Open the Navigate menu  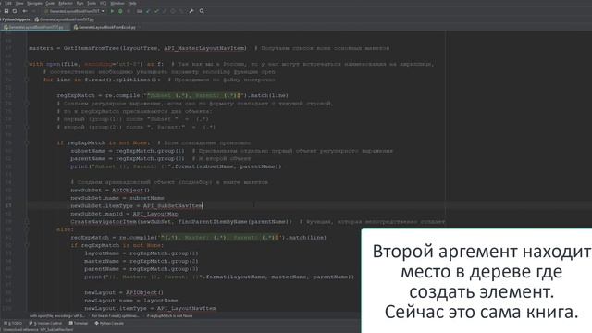(x=34, y=3)
